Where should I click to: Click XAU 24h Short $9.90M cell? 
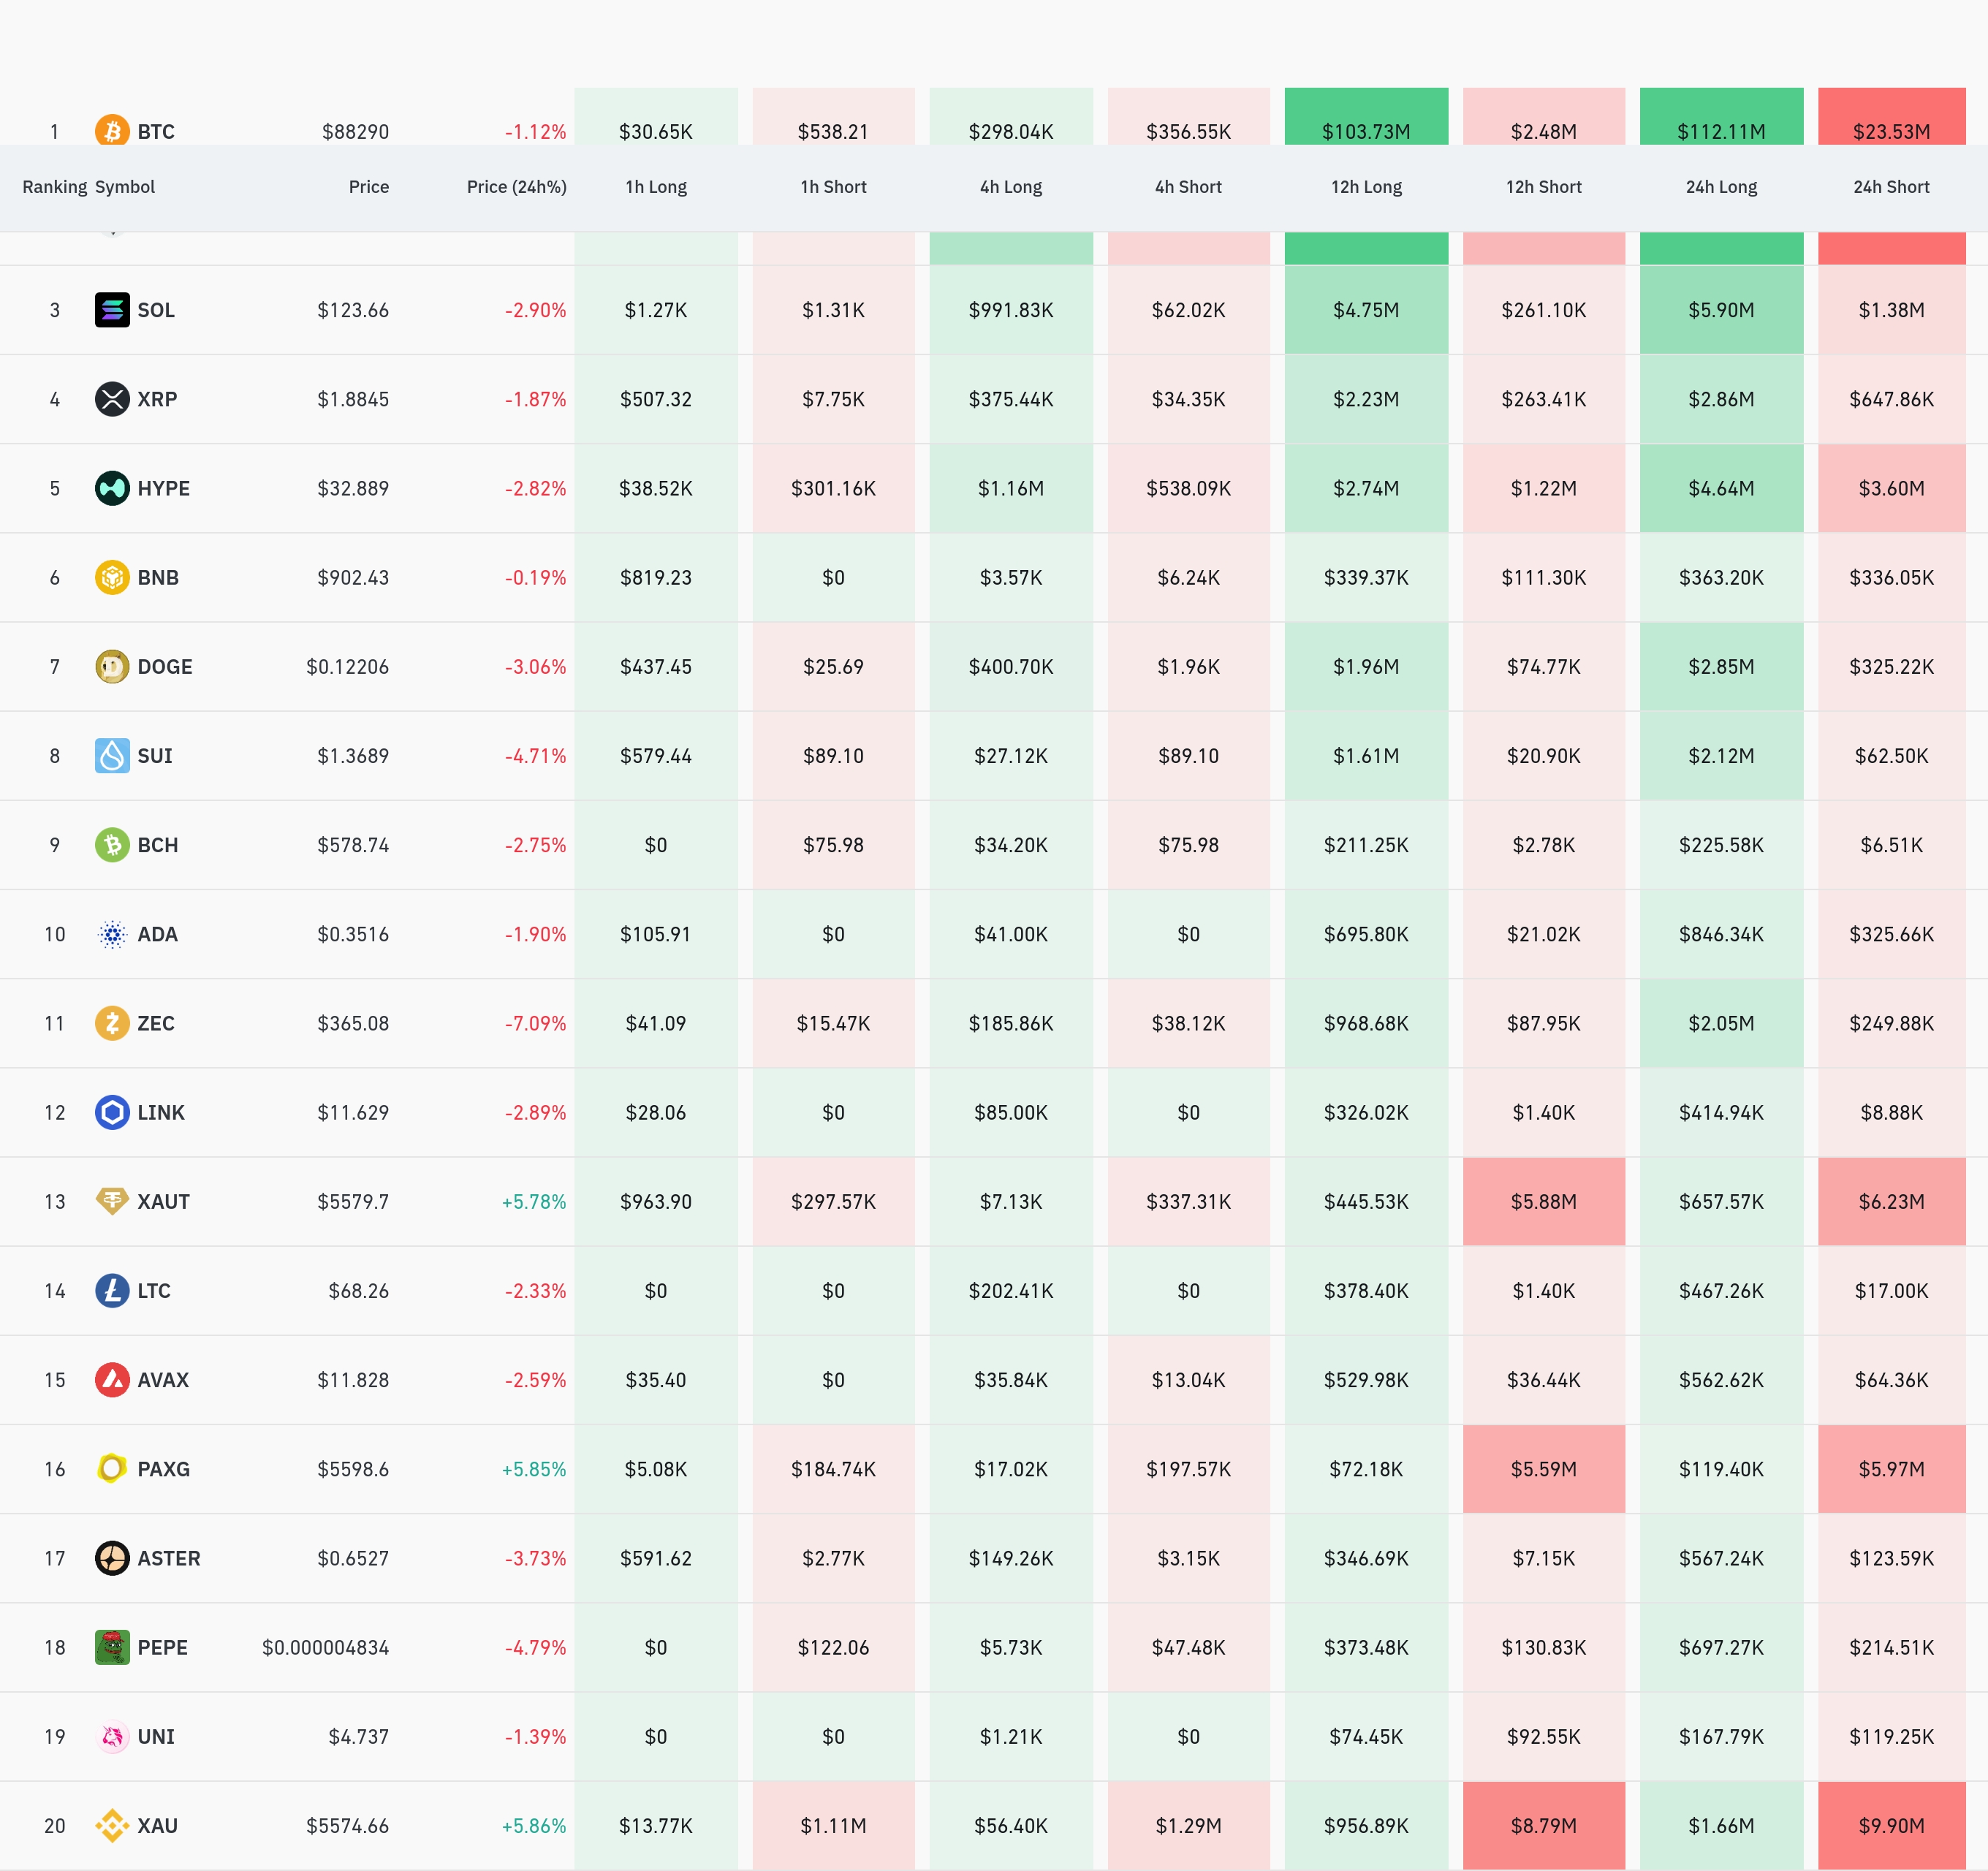pos(1891,1825)
